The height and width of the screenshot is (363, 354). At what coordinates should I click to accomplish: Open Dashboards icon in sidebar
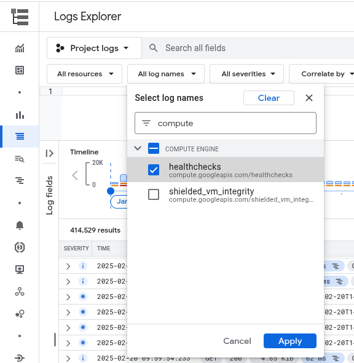pos(20,70)
